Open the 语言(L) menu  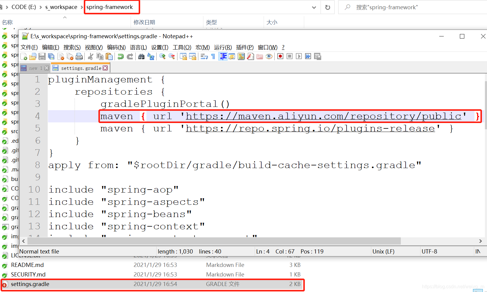point(138,47)
